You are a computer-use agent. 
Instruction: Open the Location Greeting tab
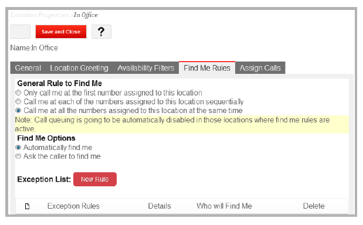click(79, 68)
